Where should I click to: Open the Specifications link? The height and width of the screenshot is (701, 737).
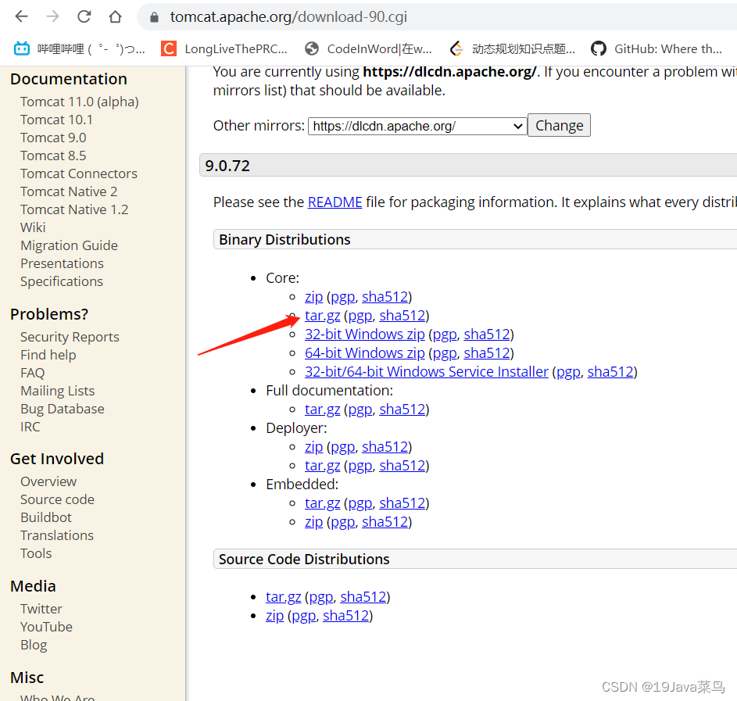point(62,281)
